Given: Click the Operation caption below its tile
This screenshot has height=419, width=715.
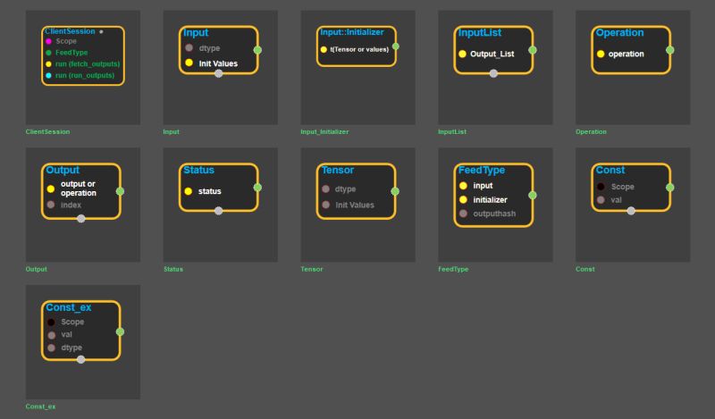Looking at the screenshot, I should (591, 131).
